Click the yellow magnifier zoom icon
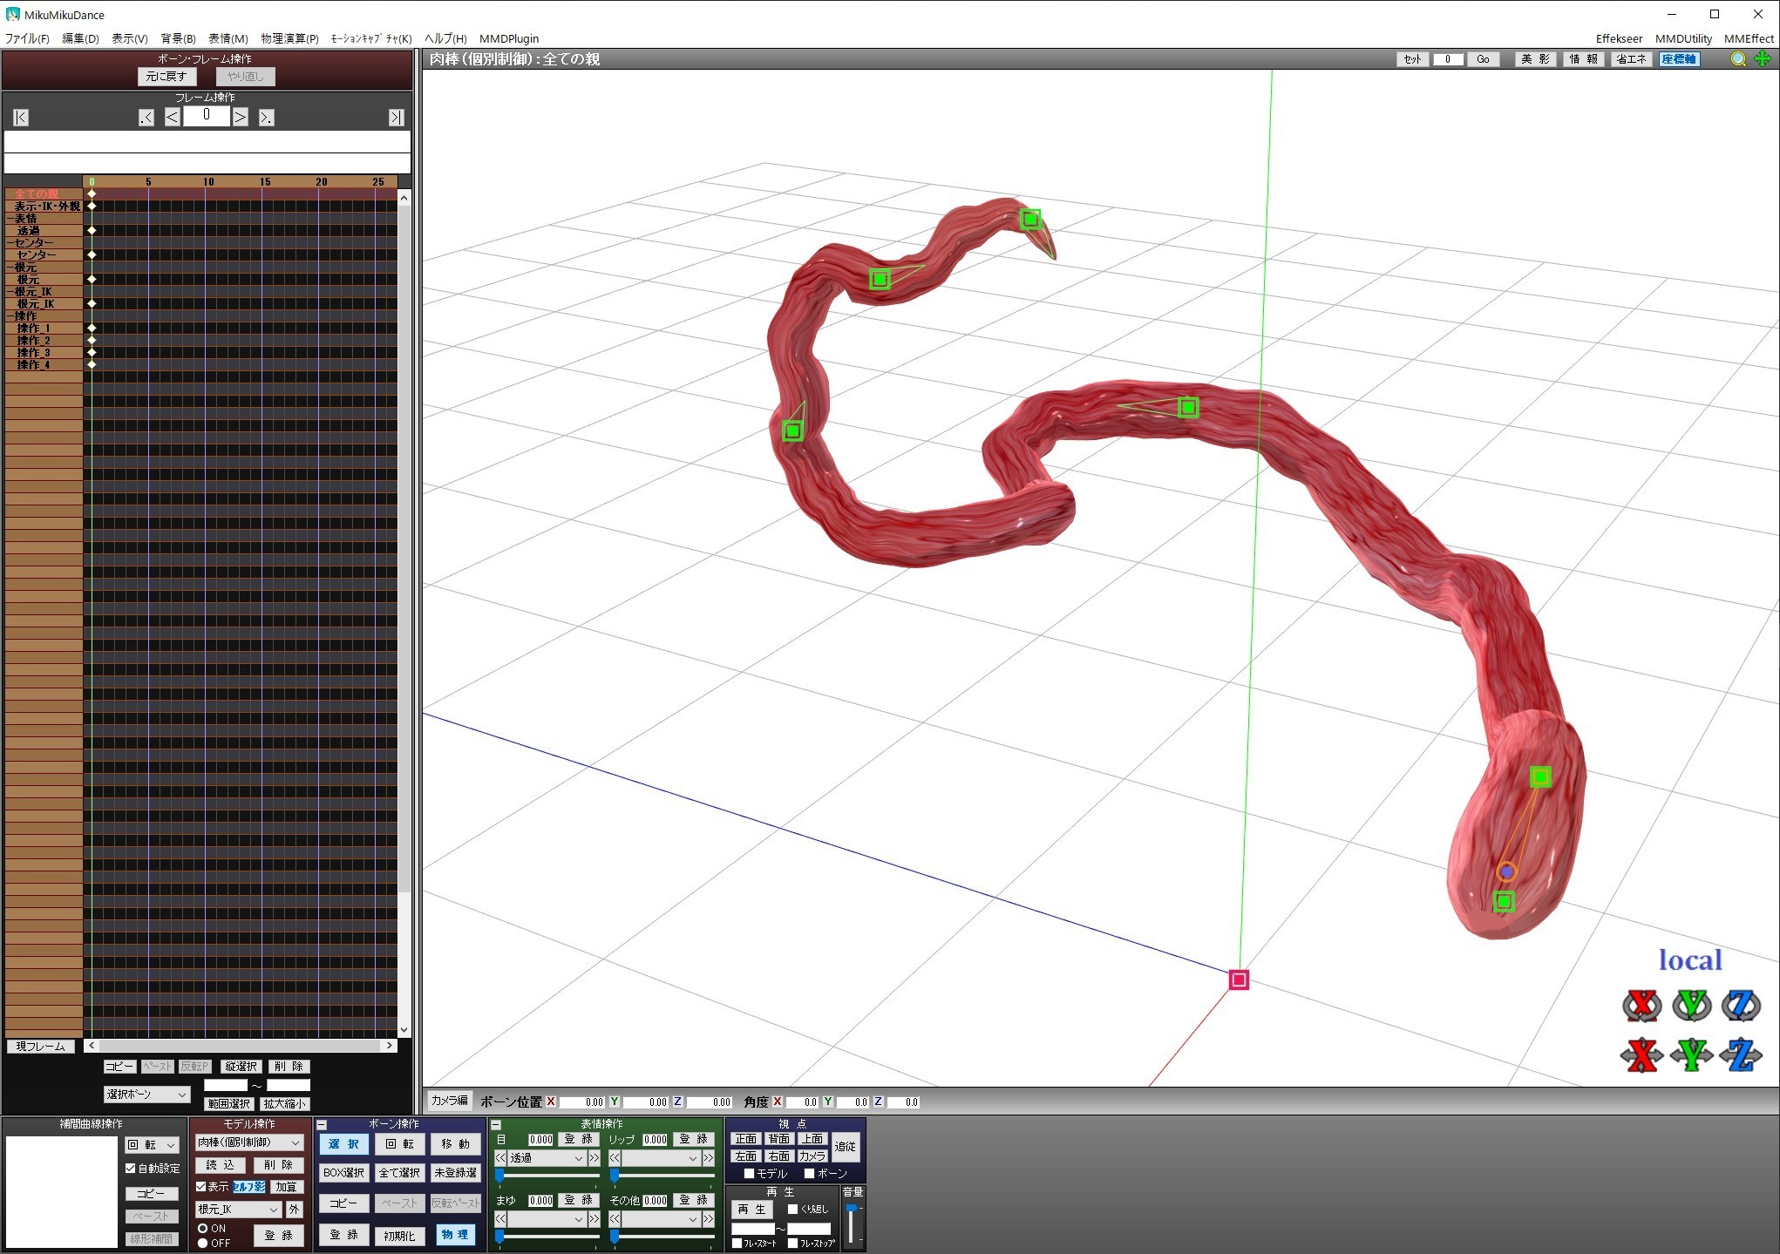The width and height of the screenshot is (1780, 1254). (1738, 59)
